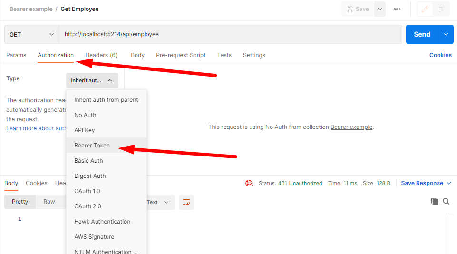The image size is (457, 254).
Task: Copy response using the copy icon
Action: coord(434,201)
